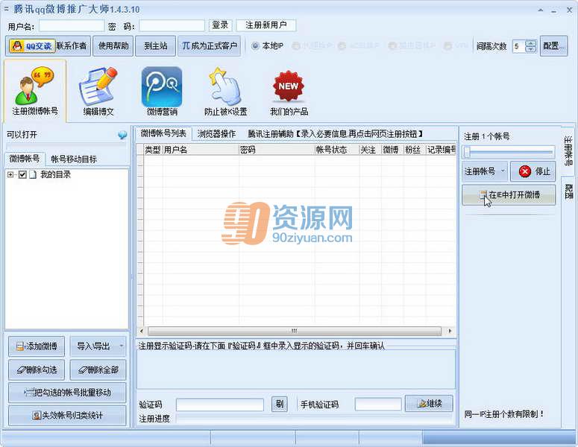
Task: Open the 导入\导出 dropdown
Action: [x=98, y=346]
